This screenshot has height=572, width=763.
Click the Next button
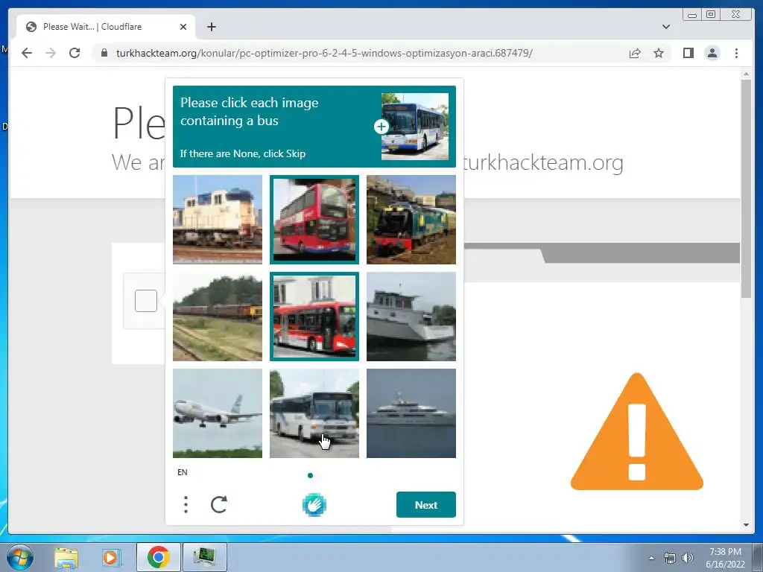point(425,504)
